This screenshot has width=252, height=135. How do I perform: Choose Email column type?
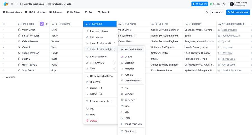click(131, 118)
